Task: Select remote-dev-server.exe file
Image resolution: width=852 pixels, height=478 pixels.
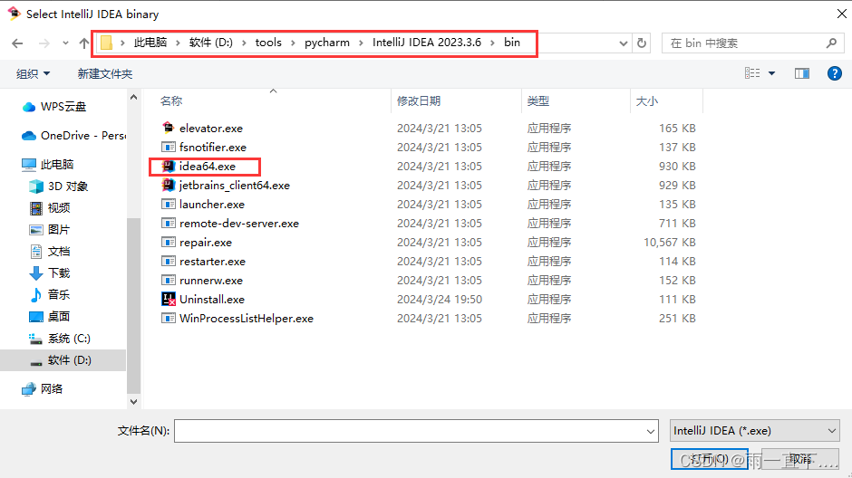Action: pyautogui.click(x=239, y=224)
